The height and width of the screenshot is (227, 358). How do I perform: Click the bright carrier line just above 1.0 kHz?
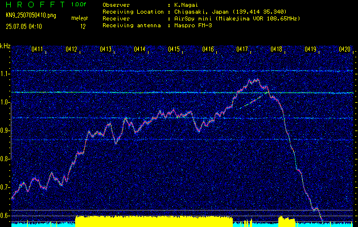click(182, 93)
